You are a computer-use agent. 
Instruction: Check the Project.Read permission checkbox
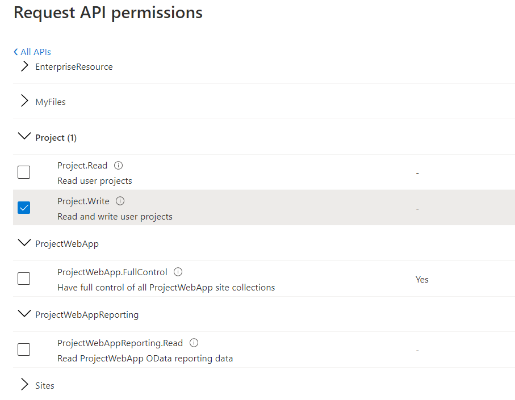click(x=24, y=172)
